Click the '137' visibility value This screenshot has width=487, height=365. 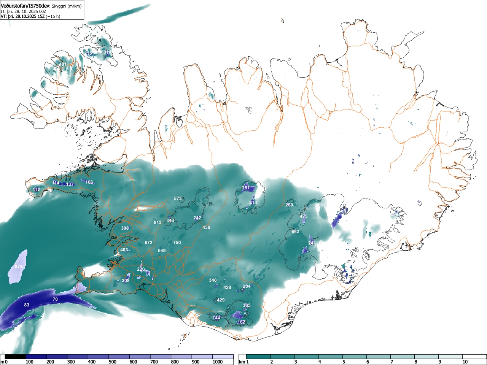[70, 184]
